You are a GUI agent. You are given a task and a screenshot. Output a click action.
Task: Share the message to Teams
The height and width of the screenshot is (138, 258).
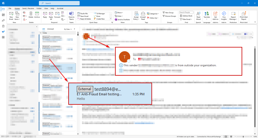click(71, 16)
